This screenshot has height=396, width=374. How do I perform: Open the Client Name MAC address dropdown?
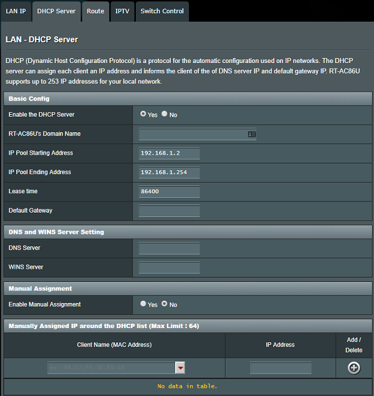tap(180, 368)
